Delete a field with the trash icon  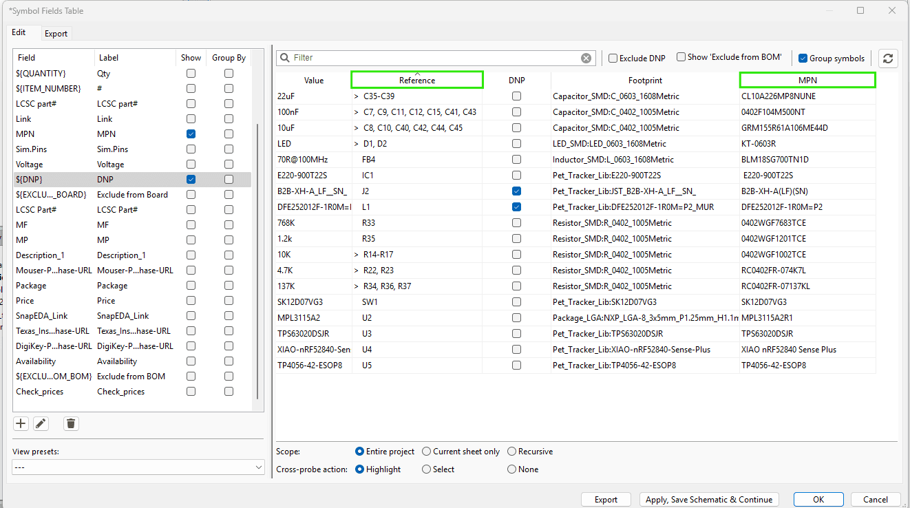tap(70, 423)
